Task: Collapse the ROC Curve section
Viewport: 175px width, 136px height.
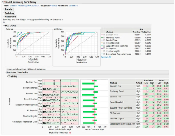Action: 4,25
